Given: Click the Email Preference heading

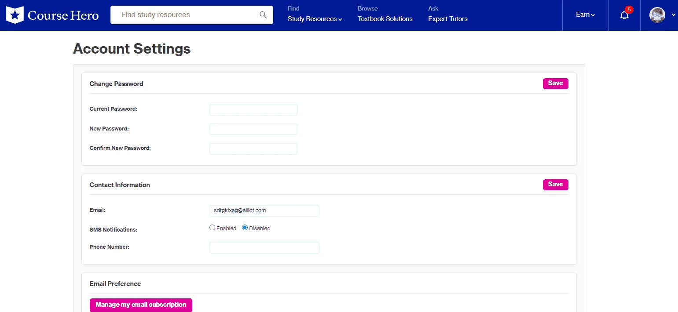Looking at the screenshot, I should pyautogui.click(x=115, y=284).
